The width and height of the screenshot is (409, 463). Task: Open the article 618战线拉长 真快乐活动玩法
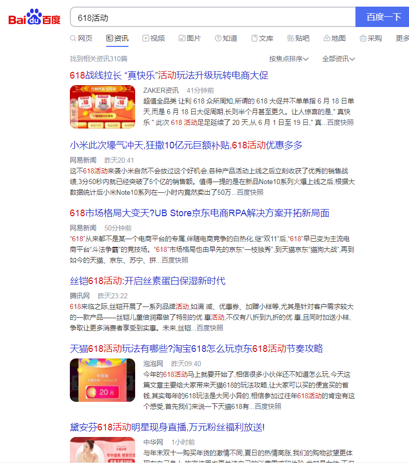(169, 75)
